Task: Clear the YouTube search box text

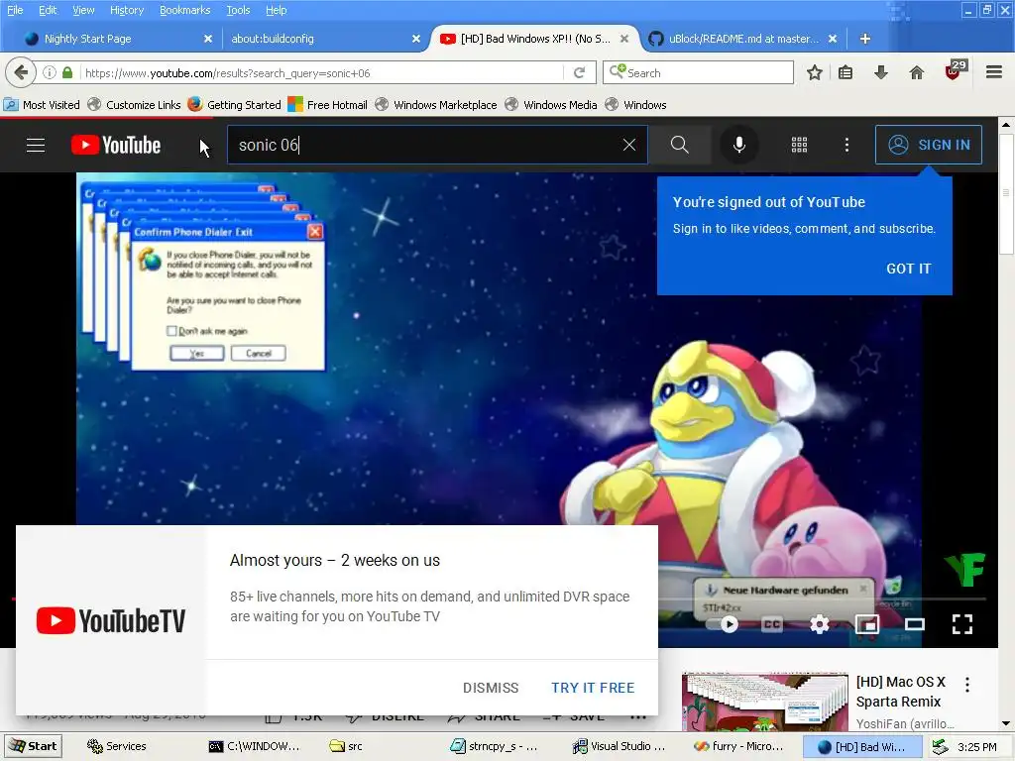Action: click(629, 145)
